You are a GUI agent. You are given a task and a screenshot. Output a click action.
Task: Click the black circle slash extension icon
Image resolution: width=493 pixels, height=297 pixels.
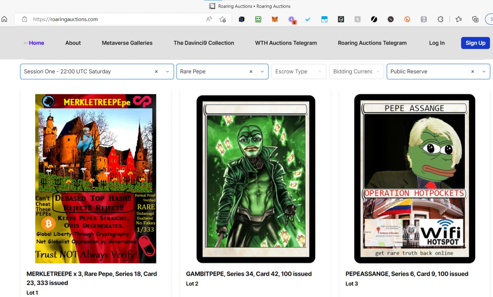[374, 19]
